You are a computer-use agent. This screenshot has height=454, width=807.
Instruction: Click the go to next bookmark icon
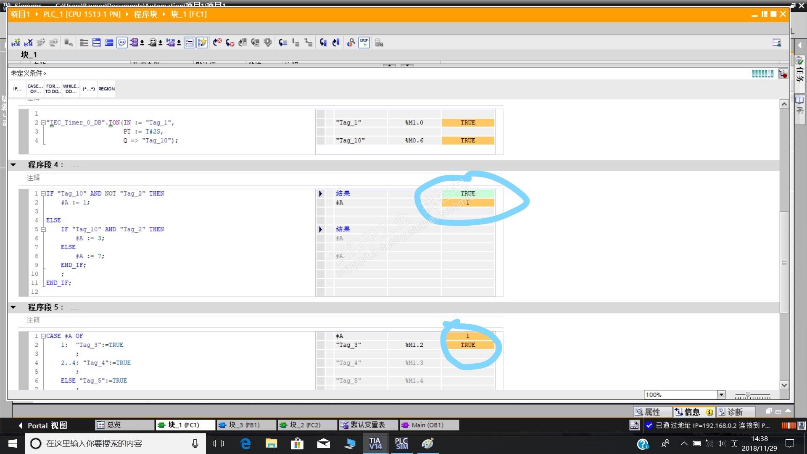(323, 42)
